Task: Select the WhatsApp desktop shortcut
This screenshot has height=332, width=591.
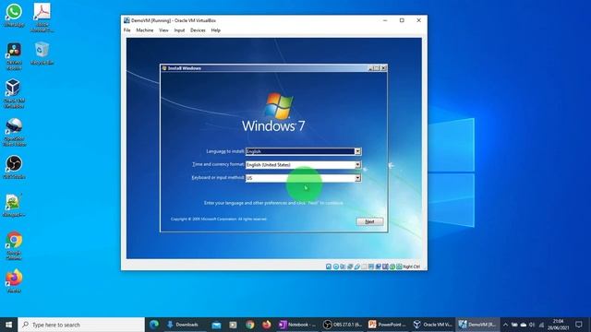Action: (14, 16)
